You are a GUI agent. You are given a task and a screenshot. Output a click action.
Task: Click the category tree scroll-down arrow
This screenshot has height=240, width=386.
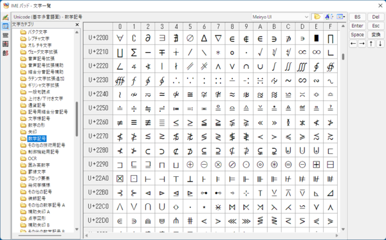tap(77, 230)
